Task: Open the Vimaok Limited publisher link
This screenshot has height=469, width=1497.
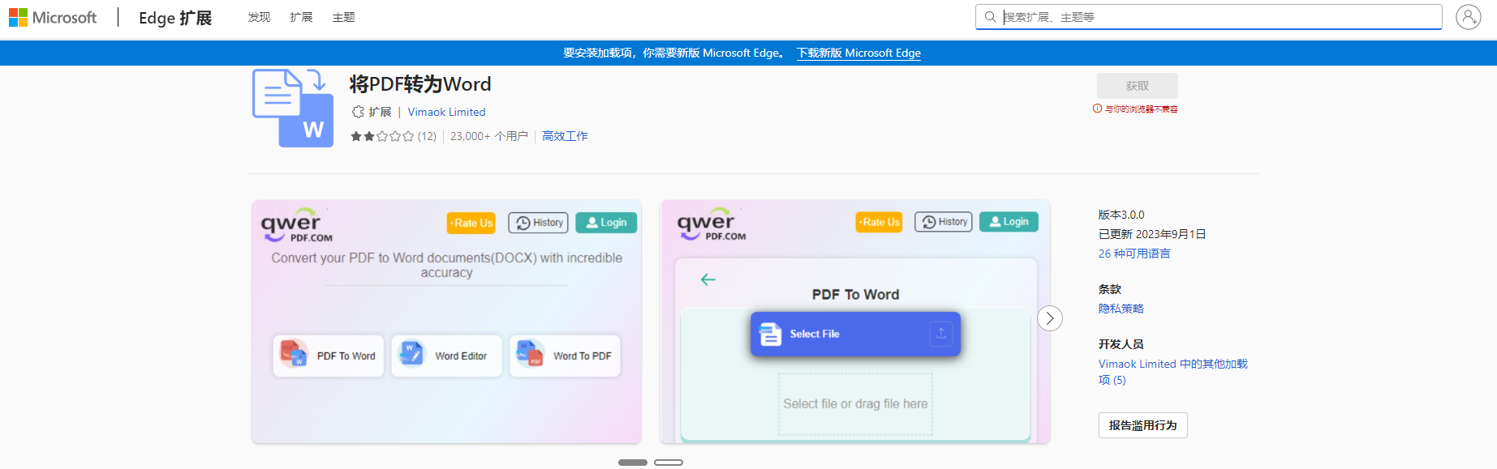Action: click(x=446, y=112)
